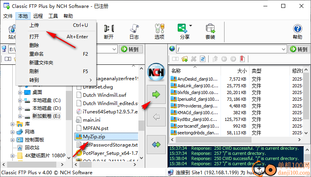Choose 新建文件夹 from the 本地 menu
The image size is (311, 177).
(x=56, y=62)
